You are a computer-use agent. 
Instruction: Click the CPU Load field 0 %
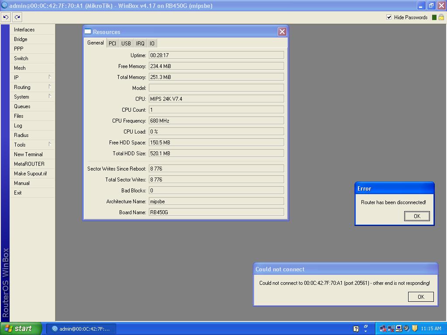click(217, 132)
